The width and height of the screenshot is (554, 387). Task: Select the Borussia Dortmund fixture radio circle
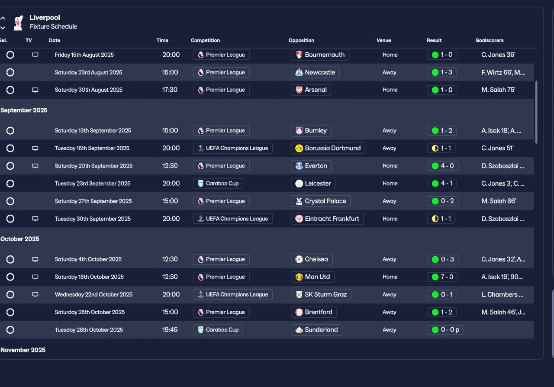tap(10, 148)
